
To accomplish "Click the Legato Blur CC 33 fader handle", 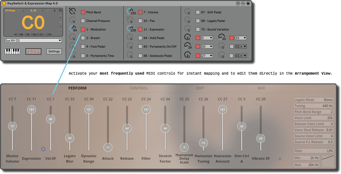I will [70, 138].
